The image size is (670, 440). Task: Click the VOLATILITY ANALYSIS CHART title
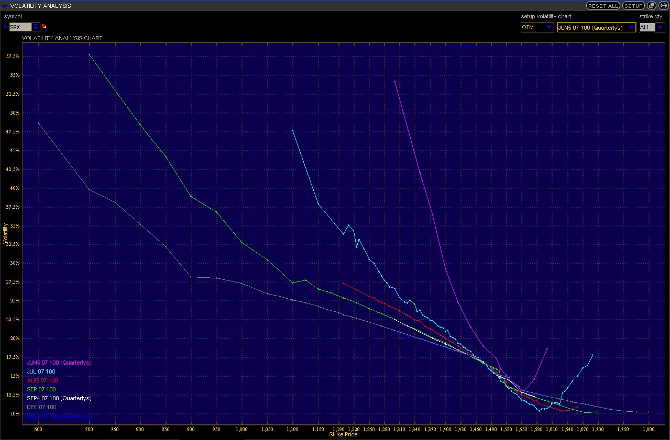pyautogui.click(x=62, y=38)
